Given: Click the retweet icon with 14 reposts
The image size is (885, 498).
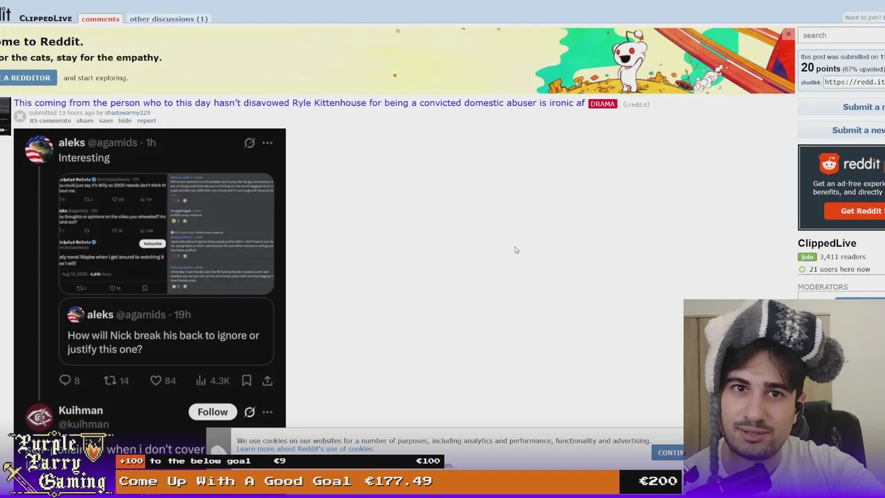Looking at the screenshot, I should click(109, 380).
